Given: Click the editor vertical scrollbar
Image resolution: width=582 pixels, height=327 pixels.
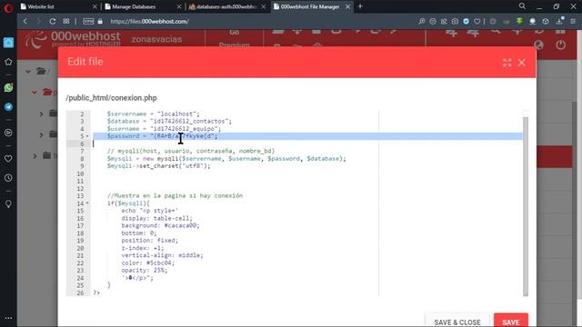Looking at the screenshot, I should pyautogui.click(x=526, y=206).
